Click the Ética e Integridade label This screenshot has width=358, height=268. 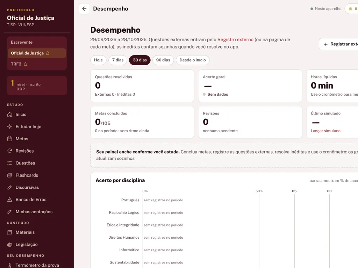point(123,225)
